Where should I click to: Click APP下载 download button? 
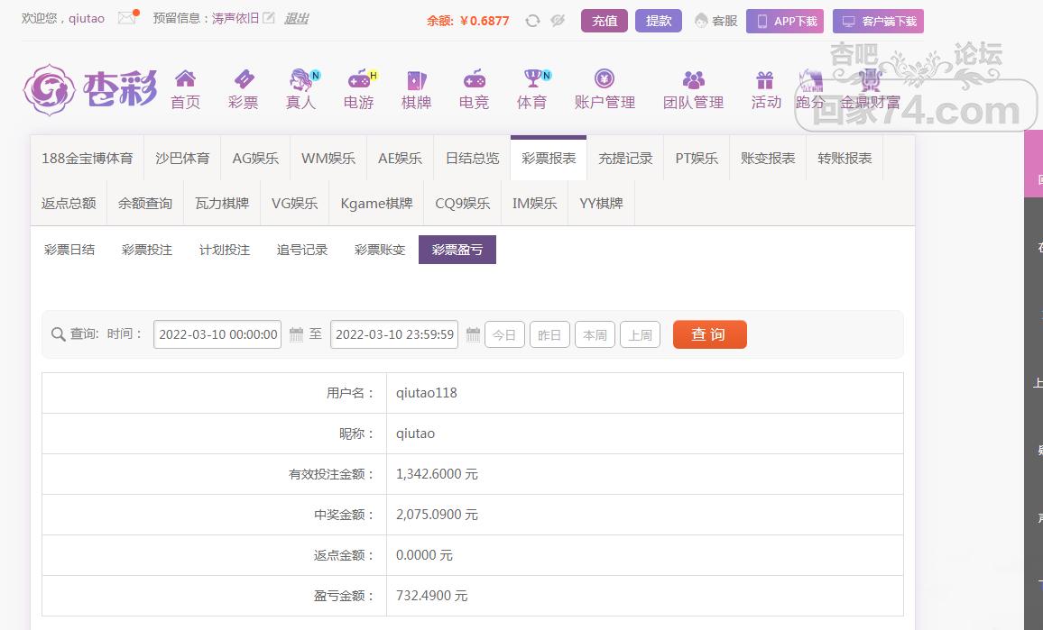click(785, 21)
